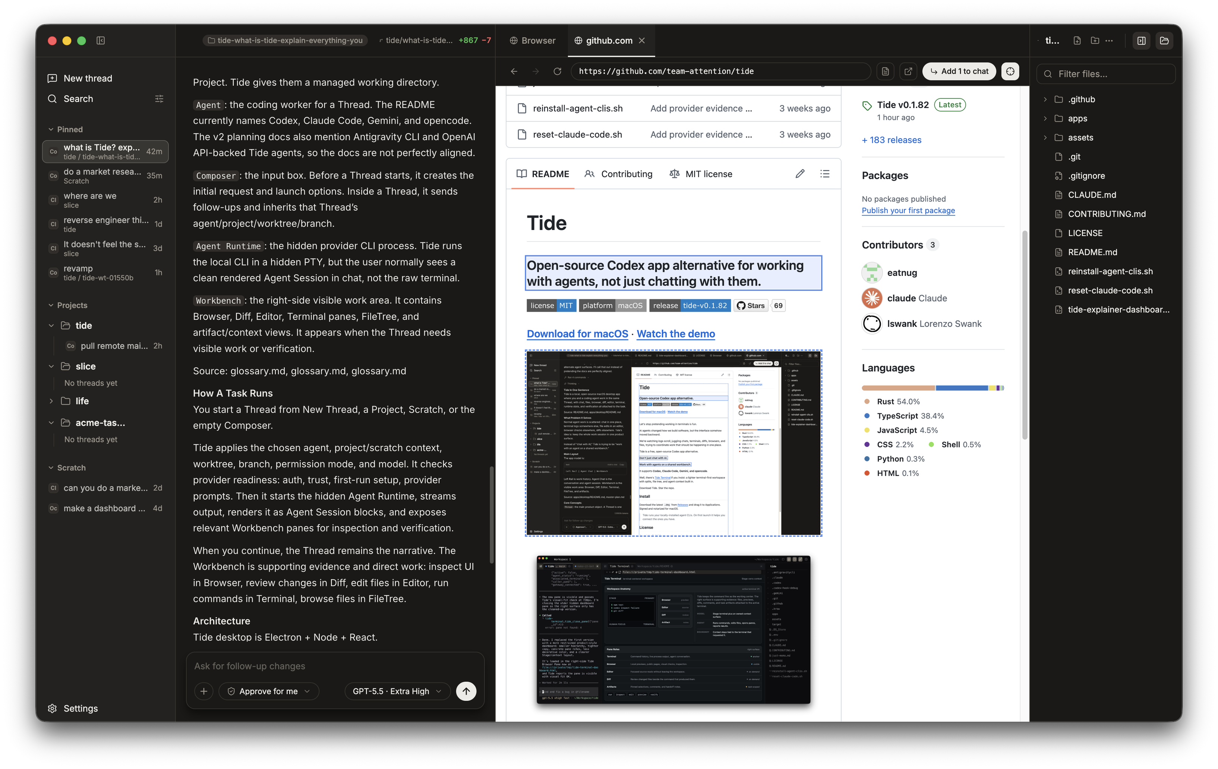Screen dimensions: 1218x769
Task: Select .gitignore in the file tree
Action: tap(1086, 176)
